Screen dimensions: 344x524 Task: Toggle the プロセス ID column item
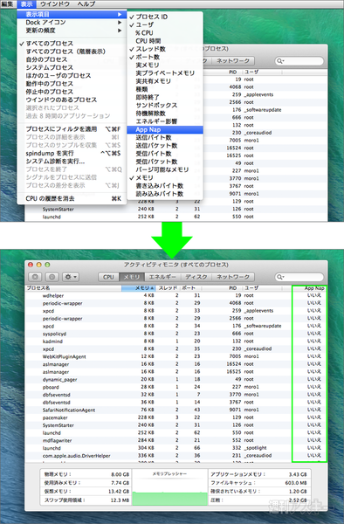165,17
